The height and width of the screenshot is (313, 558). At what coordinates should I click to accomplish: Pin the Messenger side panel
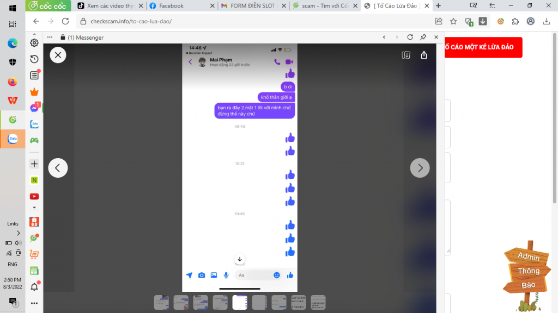(x=423, y=37)
